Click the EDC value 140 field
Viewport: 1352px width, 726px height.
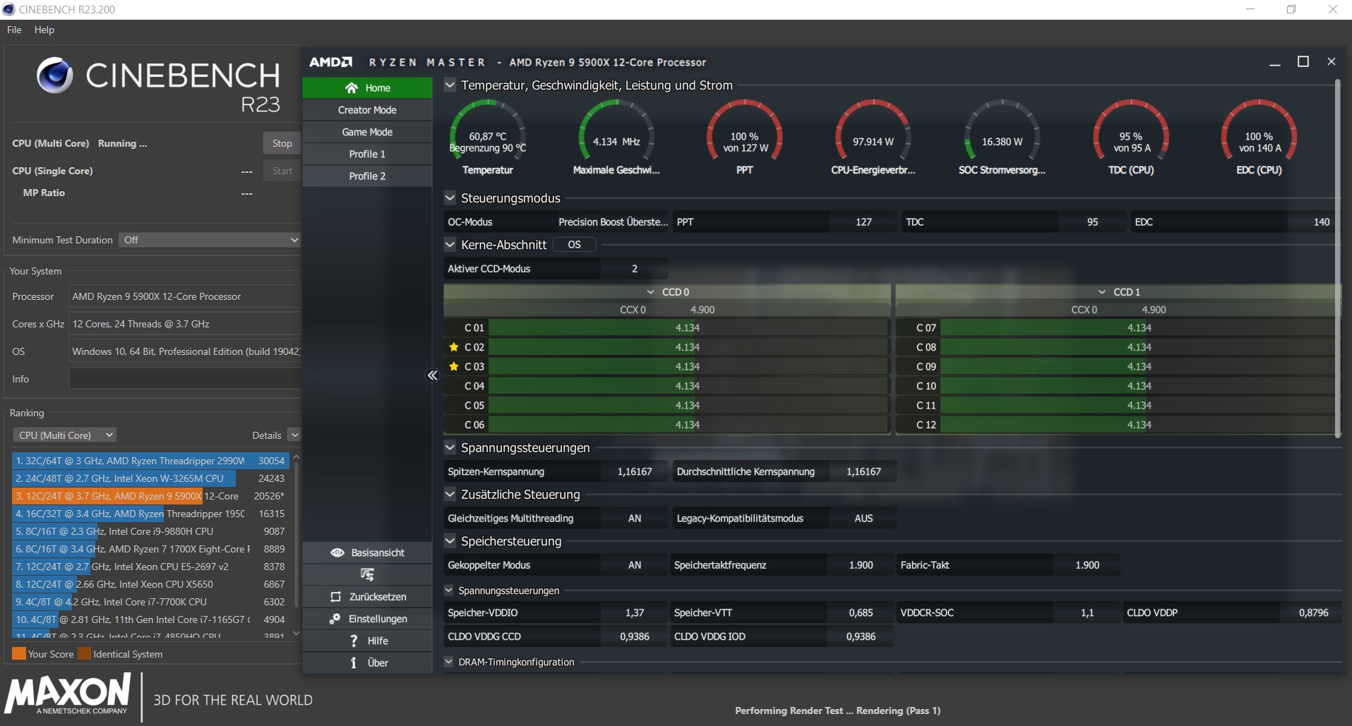1322,222
